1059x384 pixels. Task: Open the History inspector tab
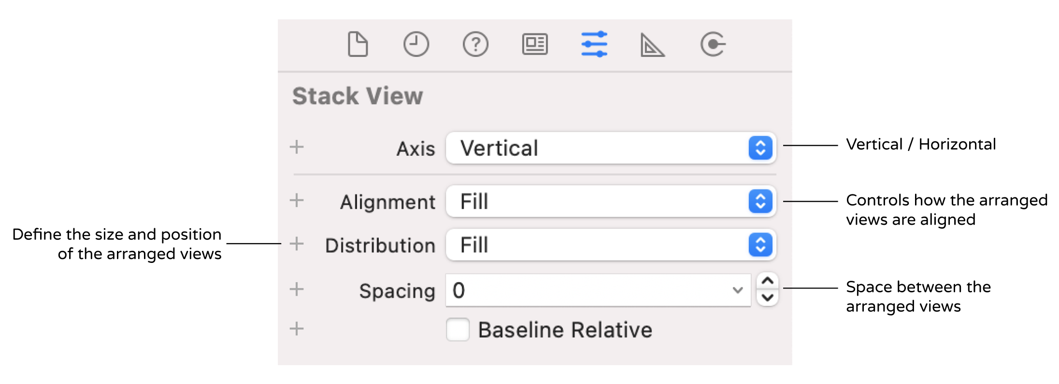416,44
